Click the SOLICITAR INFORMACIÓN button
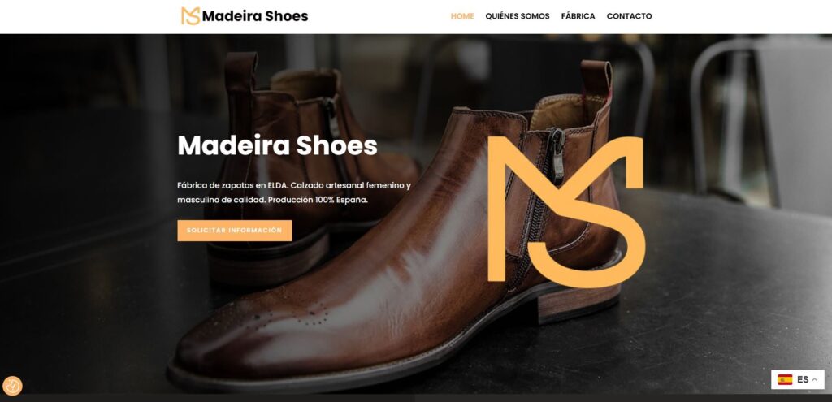 point(235,231)
